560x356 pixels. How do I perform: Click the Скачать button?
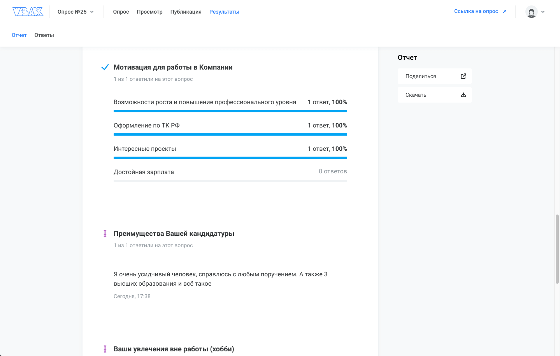(434, 94)
